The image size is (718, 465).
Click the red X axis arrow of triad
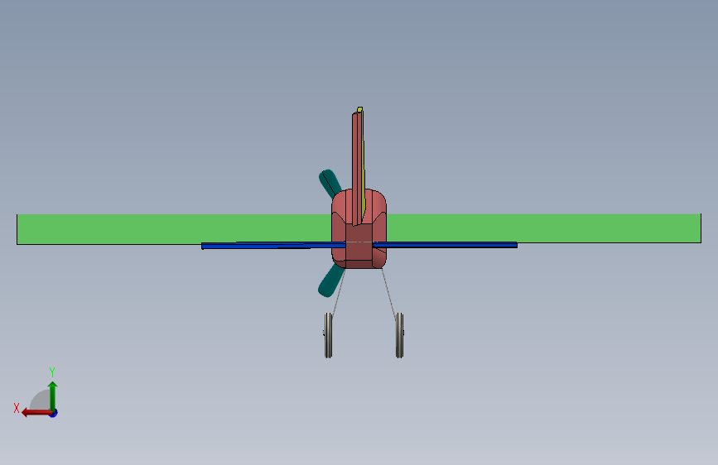coord(36,413)
